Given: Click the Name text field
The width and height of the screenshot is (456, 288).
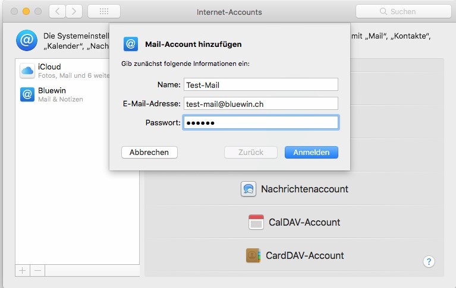Looking at the screenshot, I should pyautogui.click(x=260, y=85).
